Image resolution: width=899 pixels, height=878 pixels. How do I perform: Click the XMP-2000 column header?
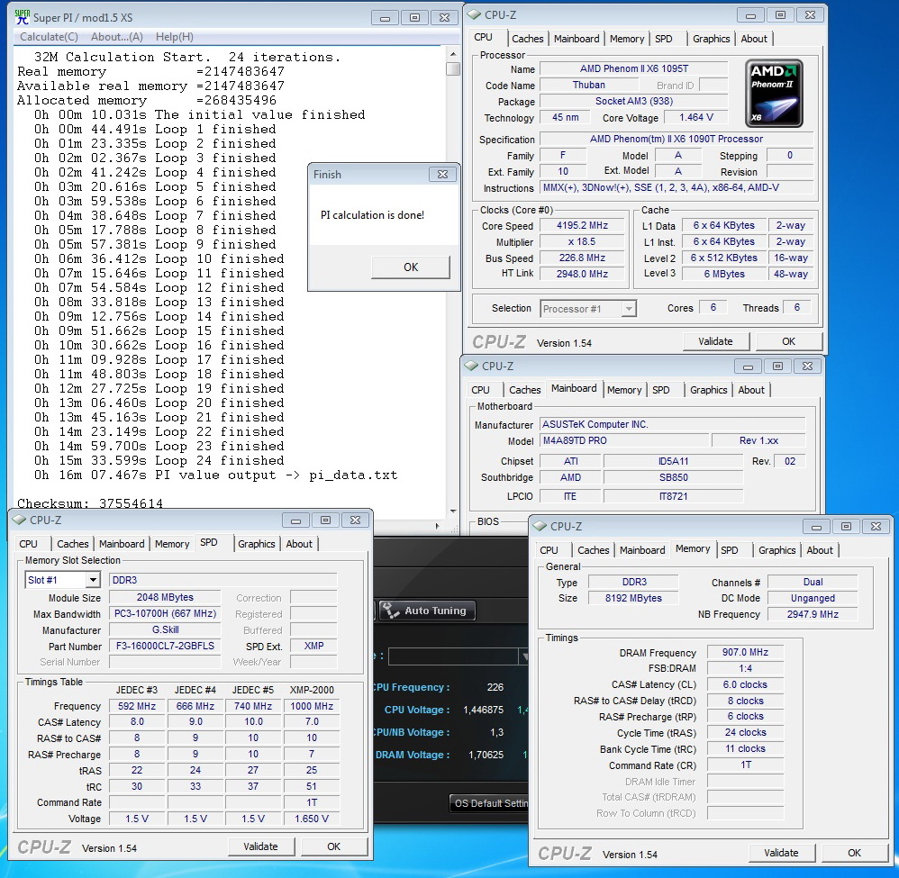(x=312, y=690)
